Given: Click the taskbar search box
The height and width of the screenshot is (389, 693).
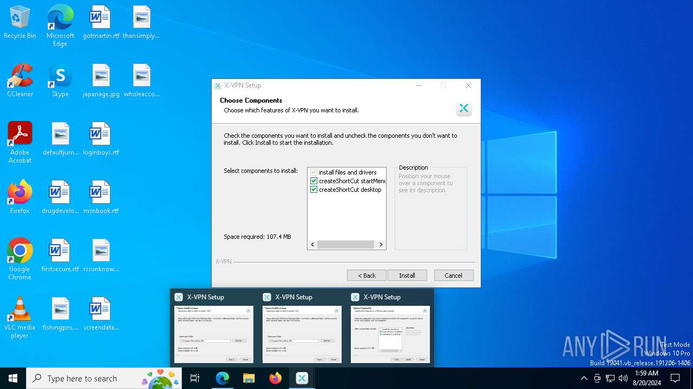Looking at the screenshot, I should (105, 378).
